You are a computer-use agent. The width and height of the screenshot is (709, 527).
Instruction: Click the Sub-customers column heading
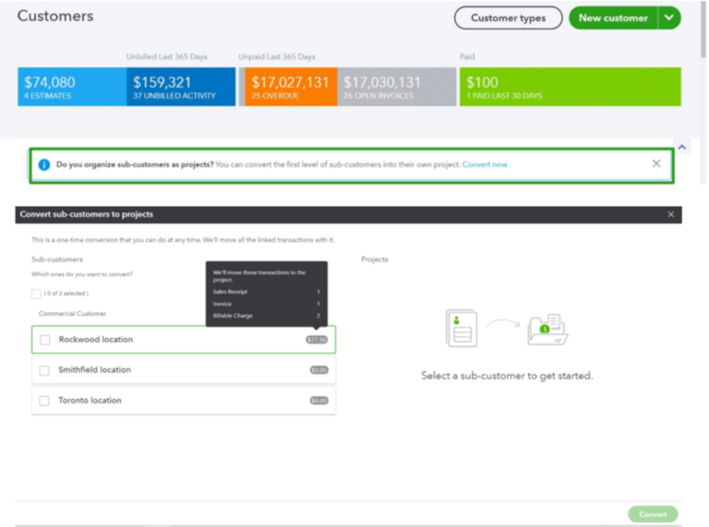coord(57,259)
